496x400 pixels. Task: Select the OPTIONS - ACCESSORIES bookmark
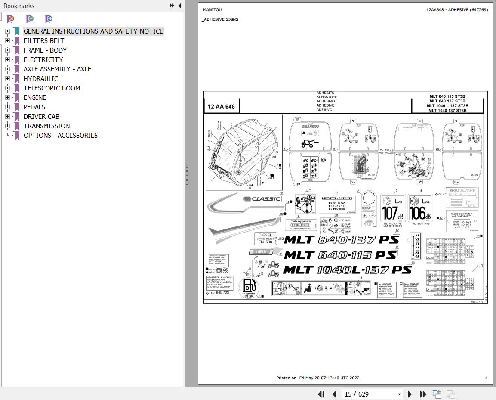pos(60,136)
